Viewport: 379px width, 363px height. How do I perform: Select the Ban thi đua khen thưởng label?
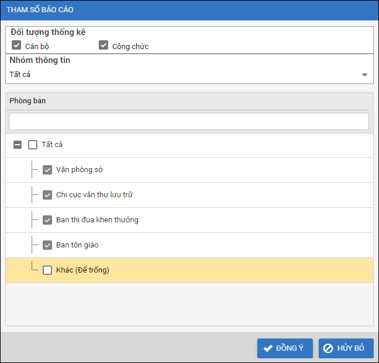pos(97,220)
